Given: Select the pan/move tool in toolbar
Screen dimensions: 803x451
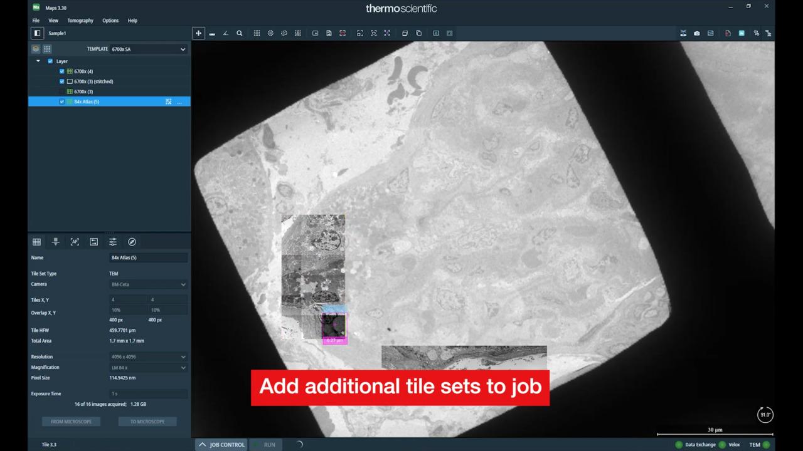Looking at the screenshot, I should click(198, 33).
